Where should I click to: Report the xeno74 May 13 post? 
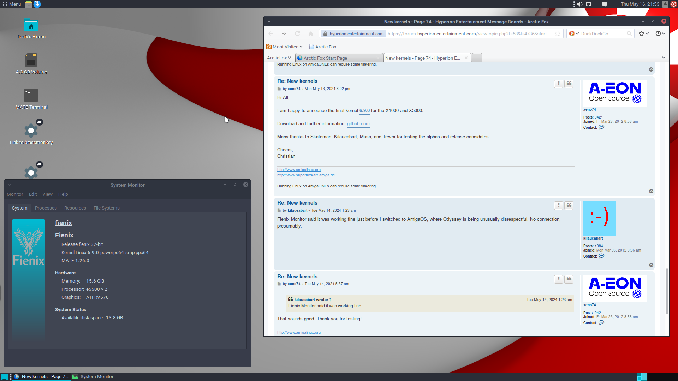558,84
